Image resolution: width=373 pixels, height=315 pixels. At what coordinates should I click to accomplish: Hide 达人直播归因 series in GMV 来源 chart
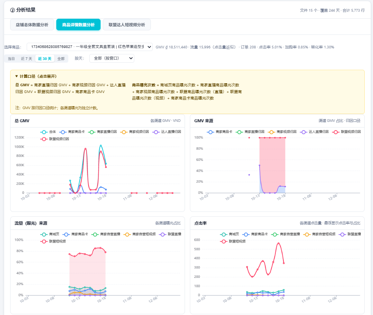pyautogui.click(x=314, y=132)
